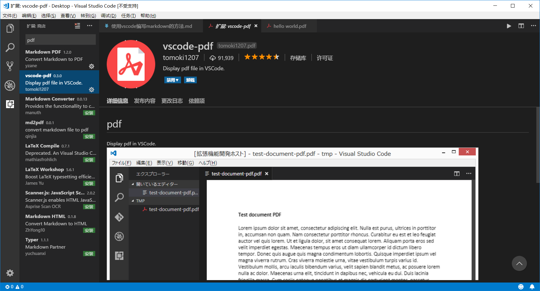Viewport: 540px width, 291px height.
Task: Open the 存储库 repository link
Action: click(298, 58)
